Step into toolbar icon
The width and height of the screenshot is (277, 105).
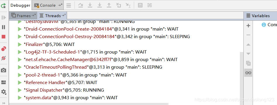(x=90, y=5)
